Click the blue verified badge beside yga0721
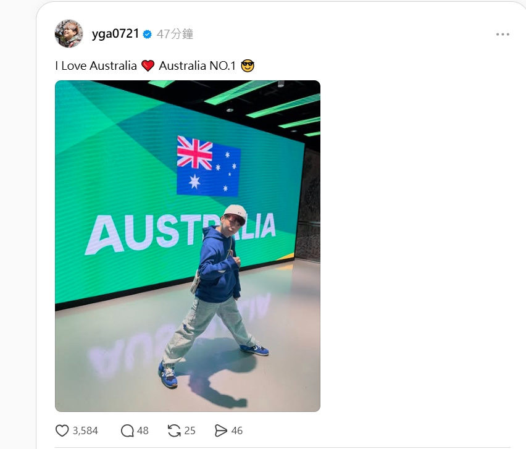This screenshot has height=449, width=526. [x=148, y=34]
